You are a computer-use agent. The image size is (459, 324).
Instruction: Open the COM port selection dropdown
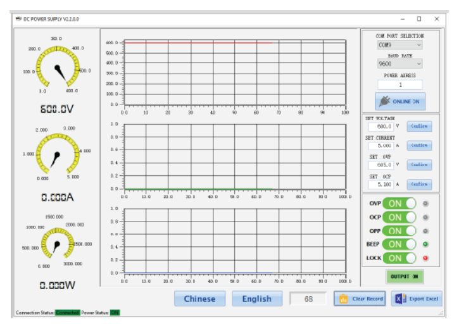tap(399, 45)
